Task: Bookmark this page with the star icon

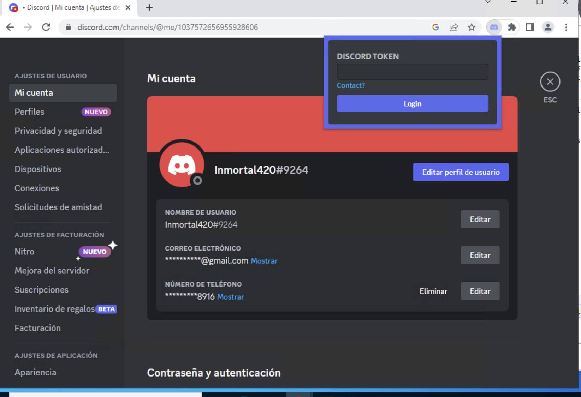Action: [472, 27]
